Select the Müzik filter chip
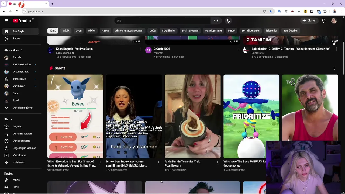The image size is (345, 194). (x=66, y=31)
